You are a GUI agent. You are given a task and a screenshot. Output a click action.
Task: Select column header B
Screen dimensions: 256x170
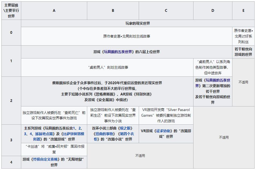(x=113, y=11)
